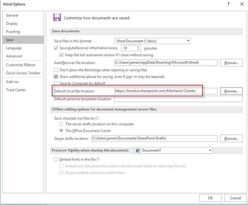Confirm changes with OK button
The image size is (248, 205).
coord(210,198)
